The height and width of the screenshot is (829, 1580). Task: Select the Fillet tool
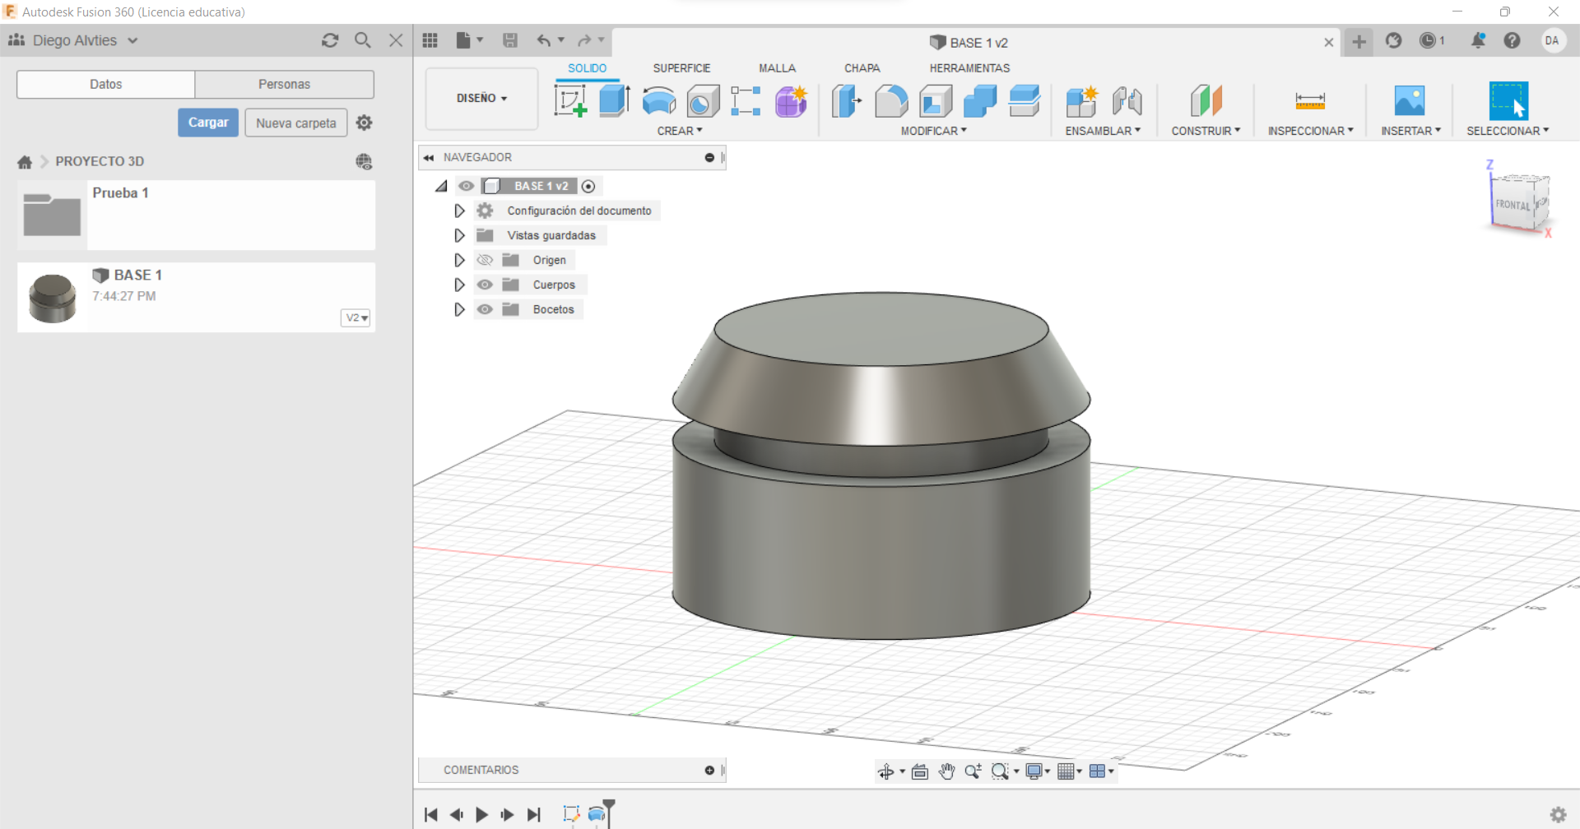pos(891,101)
